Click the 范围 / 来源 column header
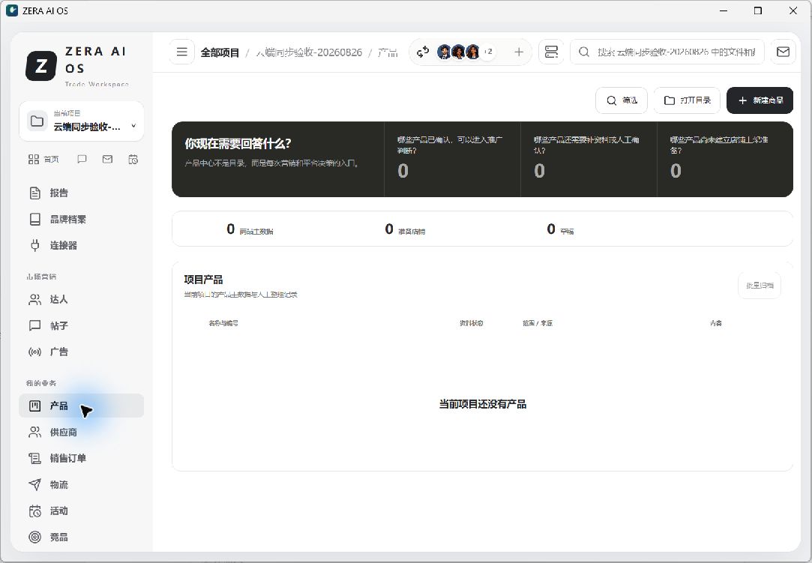The image size is (812, 563). (538, 323)
